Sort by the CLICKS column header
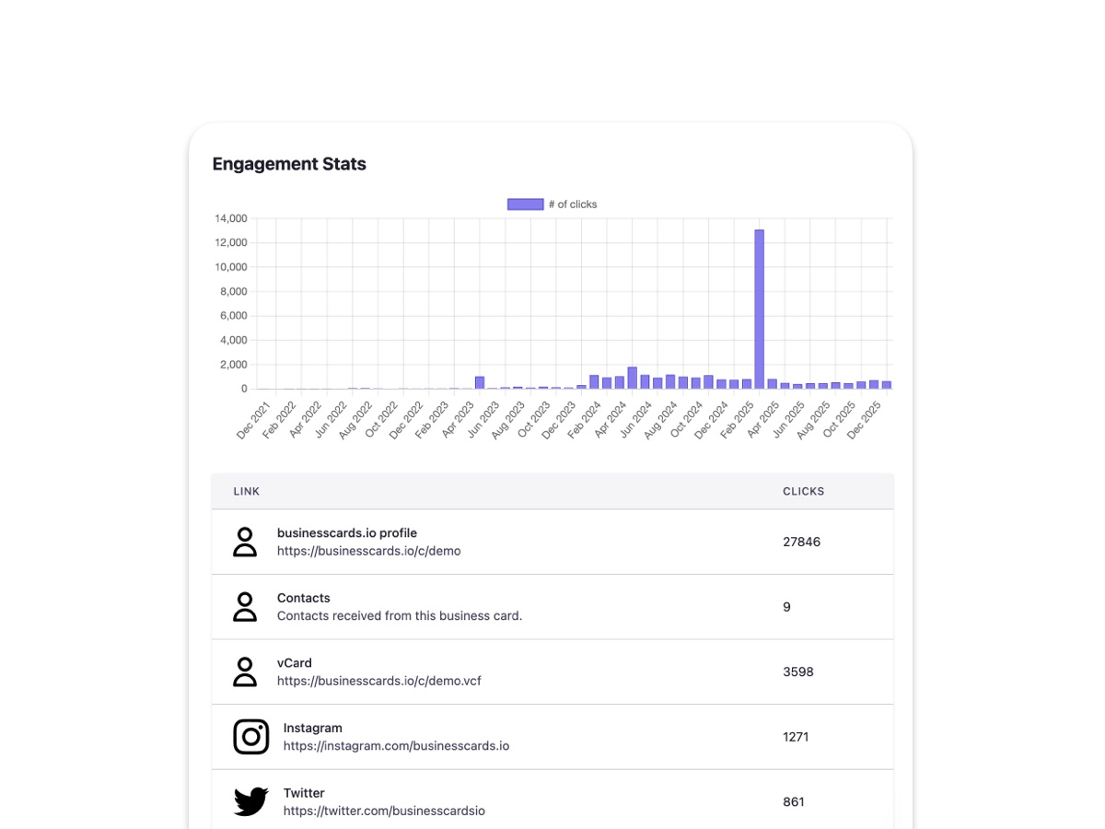The width and height of the screenshot is (1105, 829). (x=803, y=491)
